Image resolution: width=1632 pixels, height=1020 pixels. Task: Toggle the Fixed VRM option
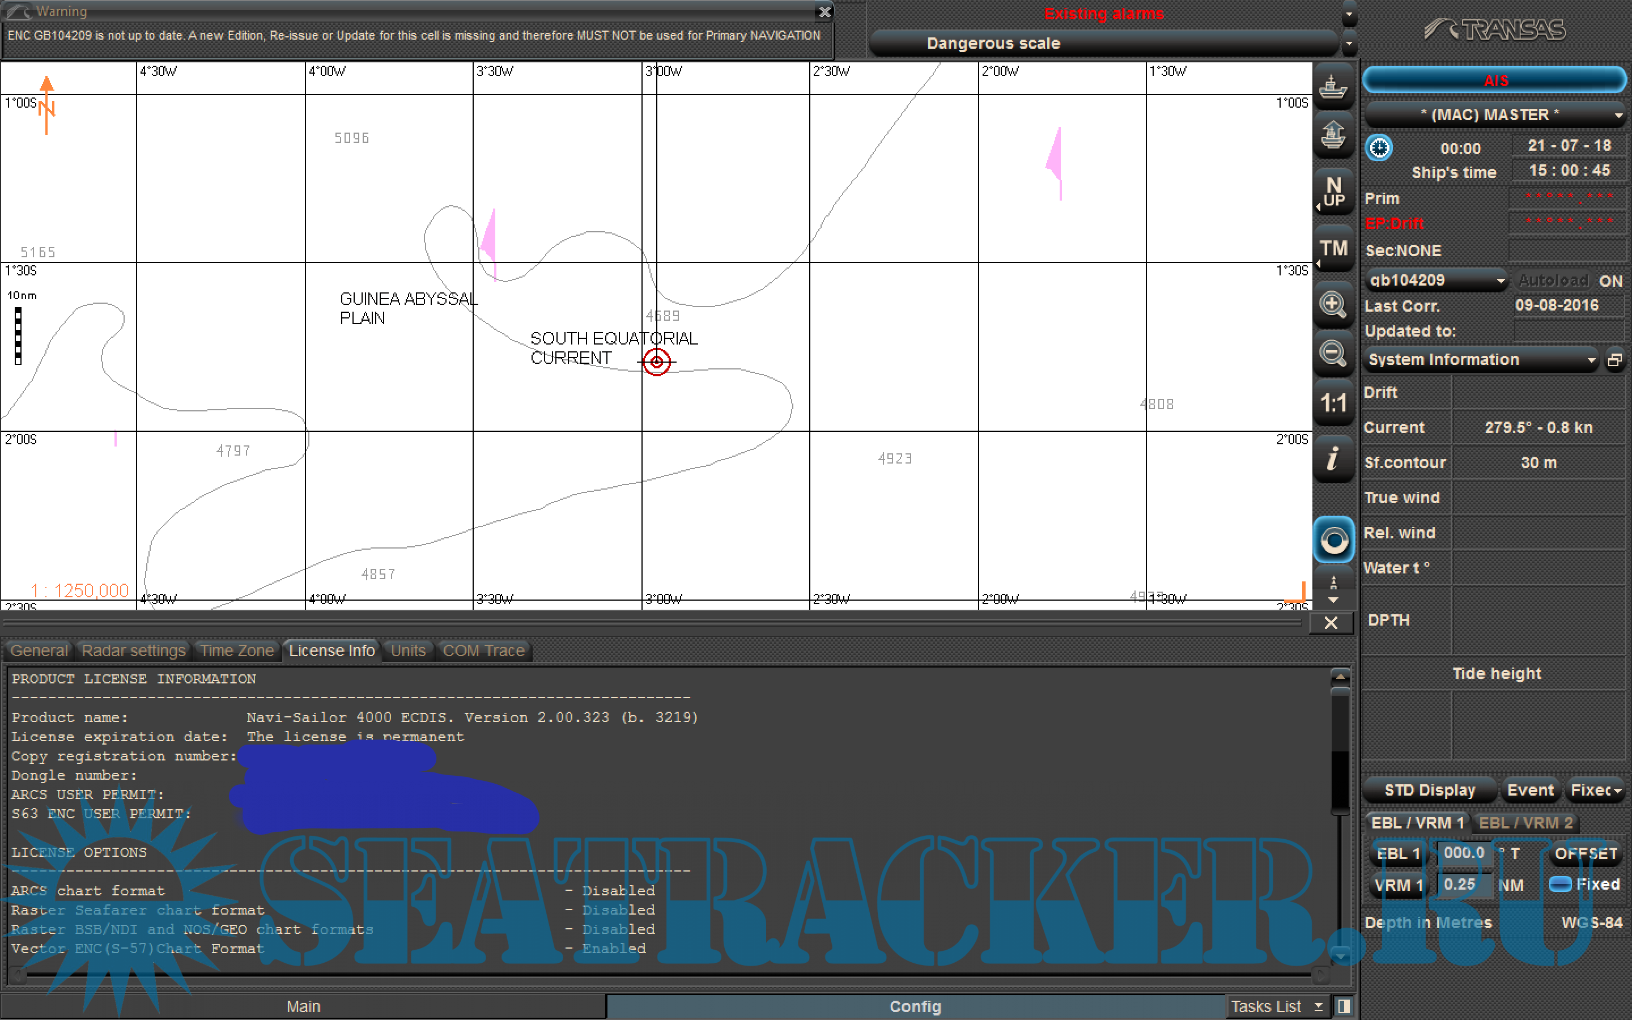click(1561, 884)
